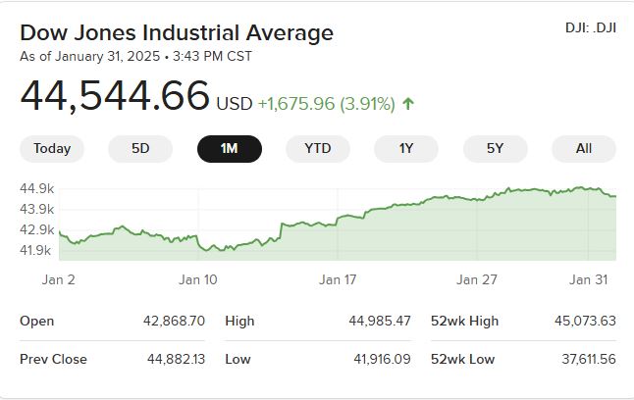Select the active 1M range pill
Image resolution: width=634 pixels, height=400 pixels.
[x=229, y=148]
